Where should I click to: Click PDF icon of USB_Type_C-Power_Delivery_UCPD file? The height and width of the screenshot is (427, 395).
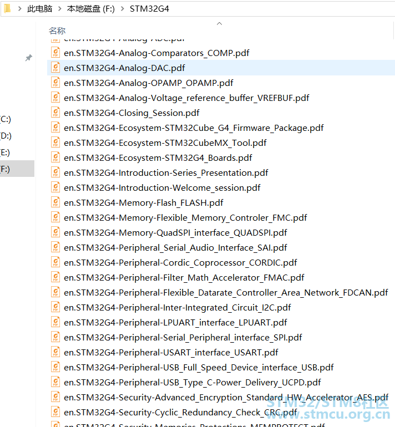click(x=55, y=382)
